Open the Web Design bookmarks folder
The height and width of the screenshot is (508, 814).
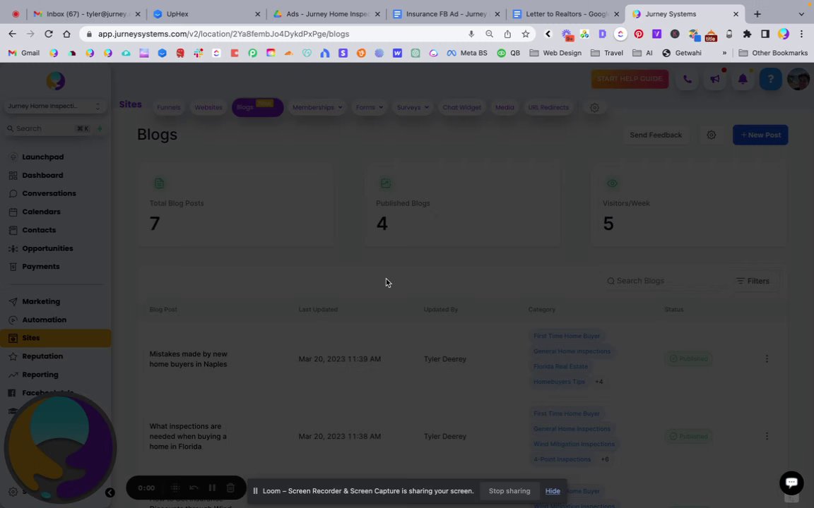click(555, 53)
